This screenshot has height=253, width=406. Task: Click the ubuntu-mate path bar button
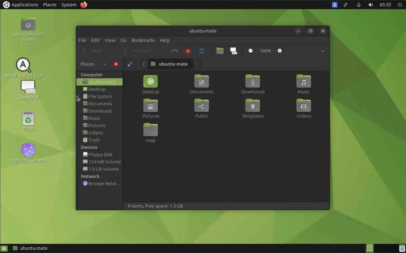tap(170, 64)
